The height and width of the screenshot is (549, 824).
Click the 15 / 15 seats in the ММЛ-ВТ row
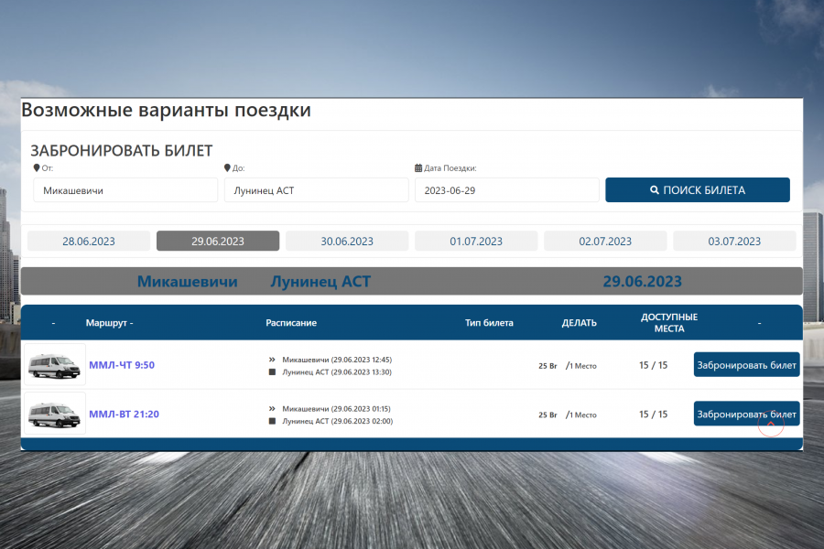[x=653, y=414]
